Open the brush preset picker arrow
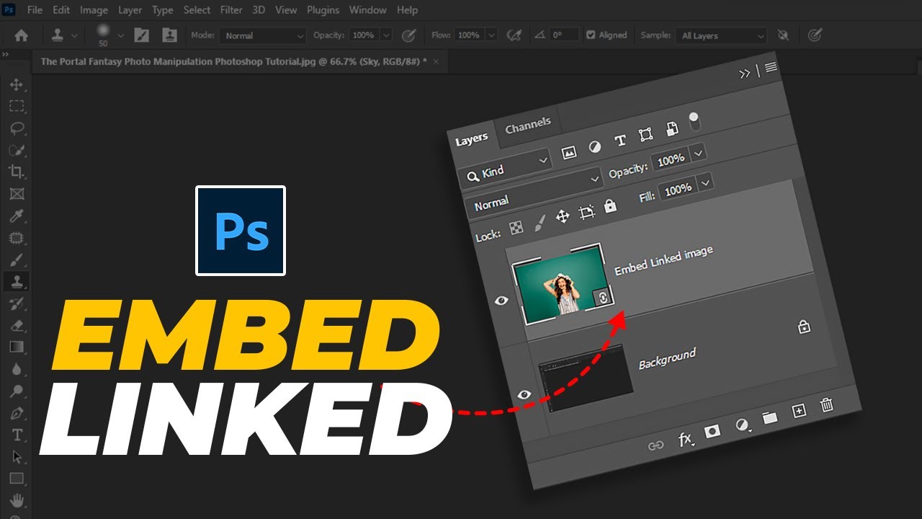This screenshot has width=922, height=519. [x=120, y=35]
